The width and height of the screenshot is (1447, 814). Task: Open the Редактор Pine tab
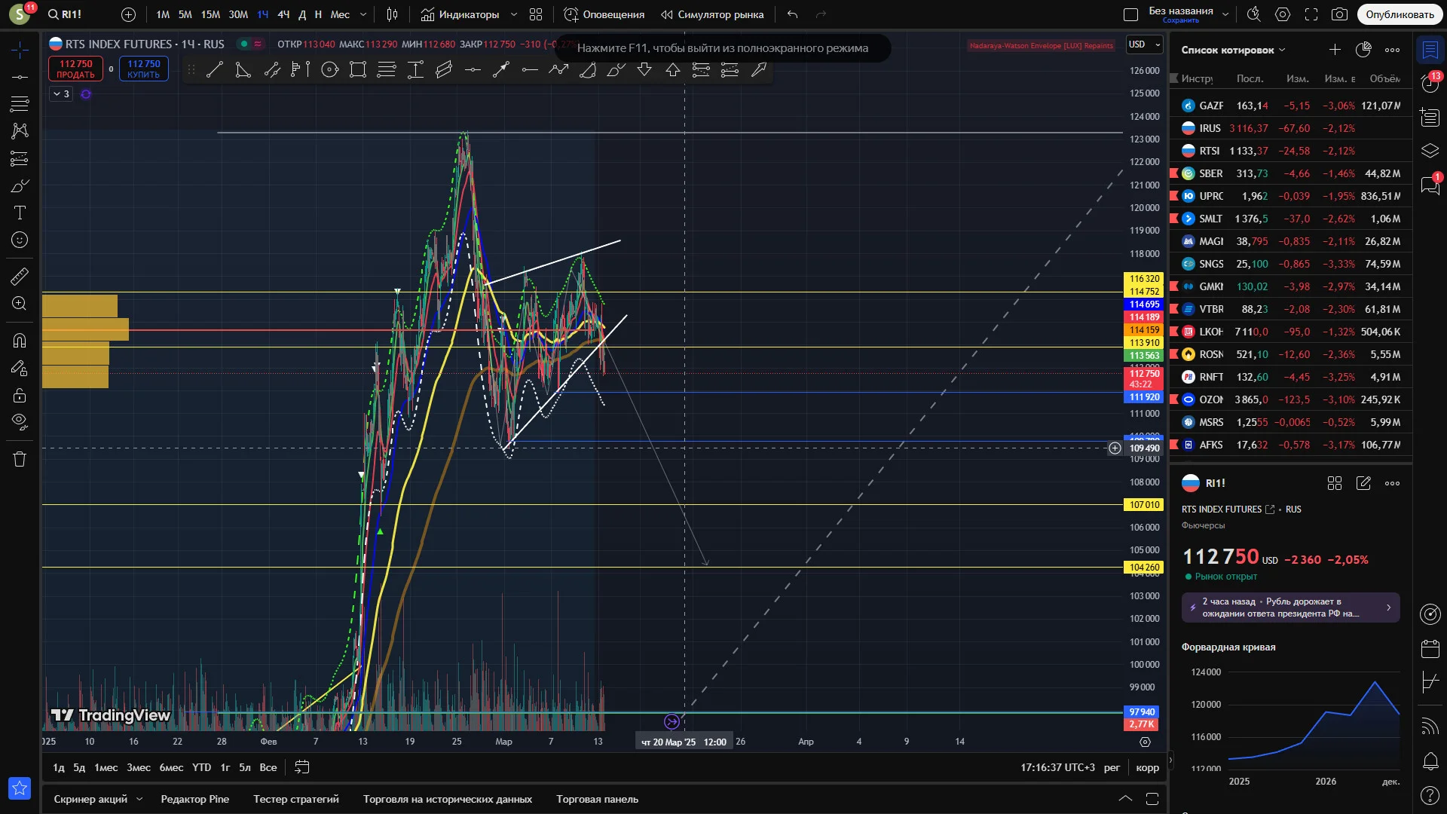[x=194, y=799]
